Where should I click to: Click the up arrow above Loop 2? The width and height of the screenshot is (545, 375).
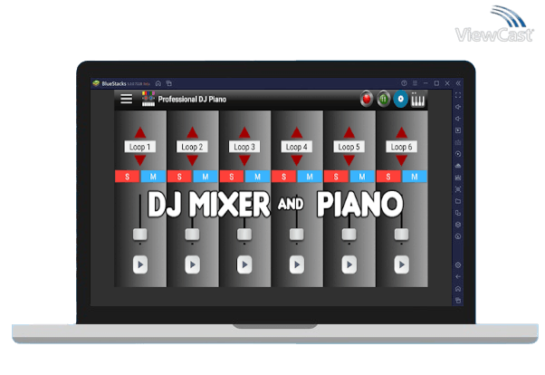(192, 132)
